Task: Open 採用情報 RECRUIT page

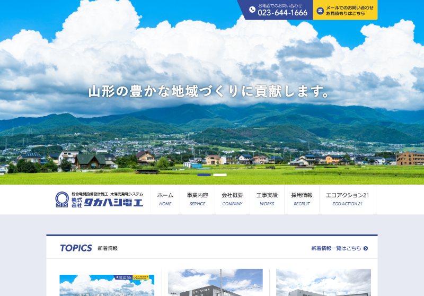Action: click(302, 199)
